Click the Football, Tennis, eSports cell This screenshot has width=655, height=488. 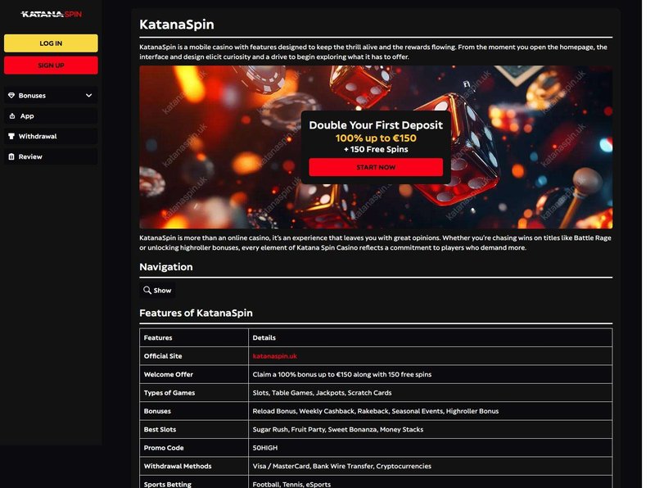pos(291,484)
